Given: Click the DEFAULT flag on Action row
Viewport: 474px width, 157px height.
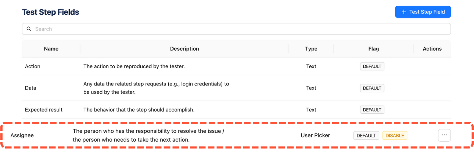Looking at the screenshot, I should coord(372,66).
